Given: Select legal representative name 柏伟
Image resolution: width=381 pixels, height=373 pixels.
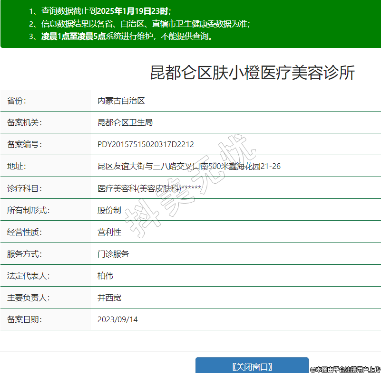Looking at the screenshot, I should pyautogui.click(x=105, y=276).
